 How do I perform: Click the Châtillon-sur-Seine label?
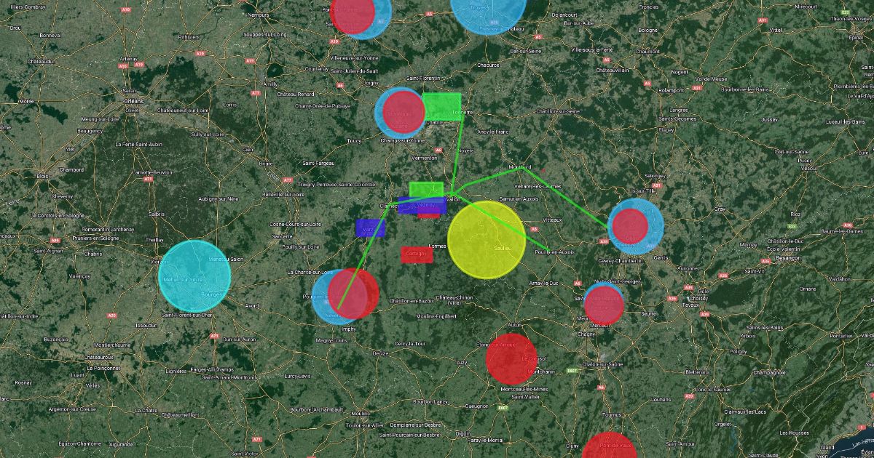coord(558,111)
